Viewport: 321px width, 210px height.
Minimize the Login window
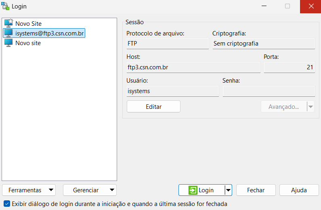click(x=264, y=6)
